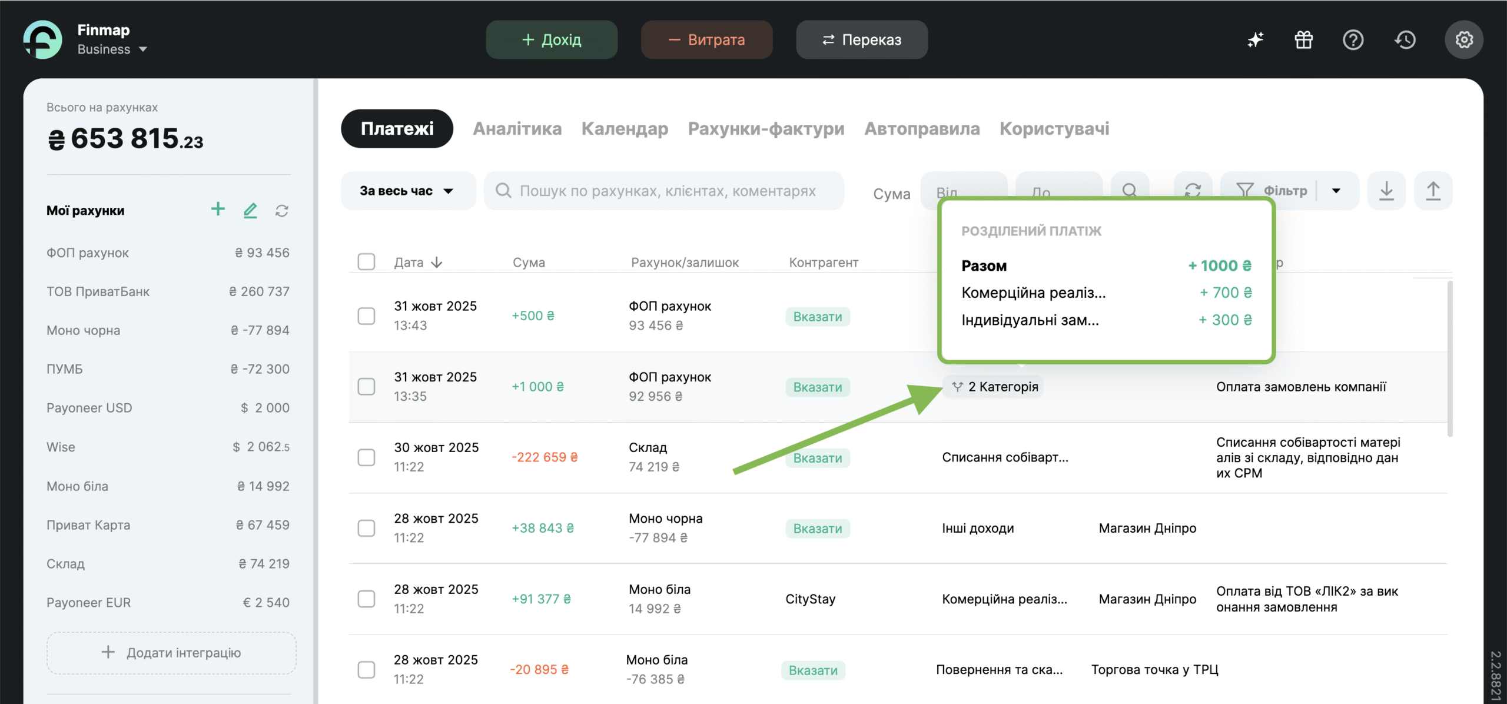Switch to the Аналітика tab
Viewport: 1507px width, 704px height.
pos(517,128)
